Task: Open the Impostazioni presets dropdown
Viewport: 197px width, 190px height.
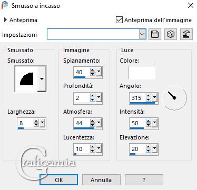Action: [x=142, y=34]
